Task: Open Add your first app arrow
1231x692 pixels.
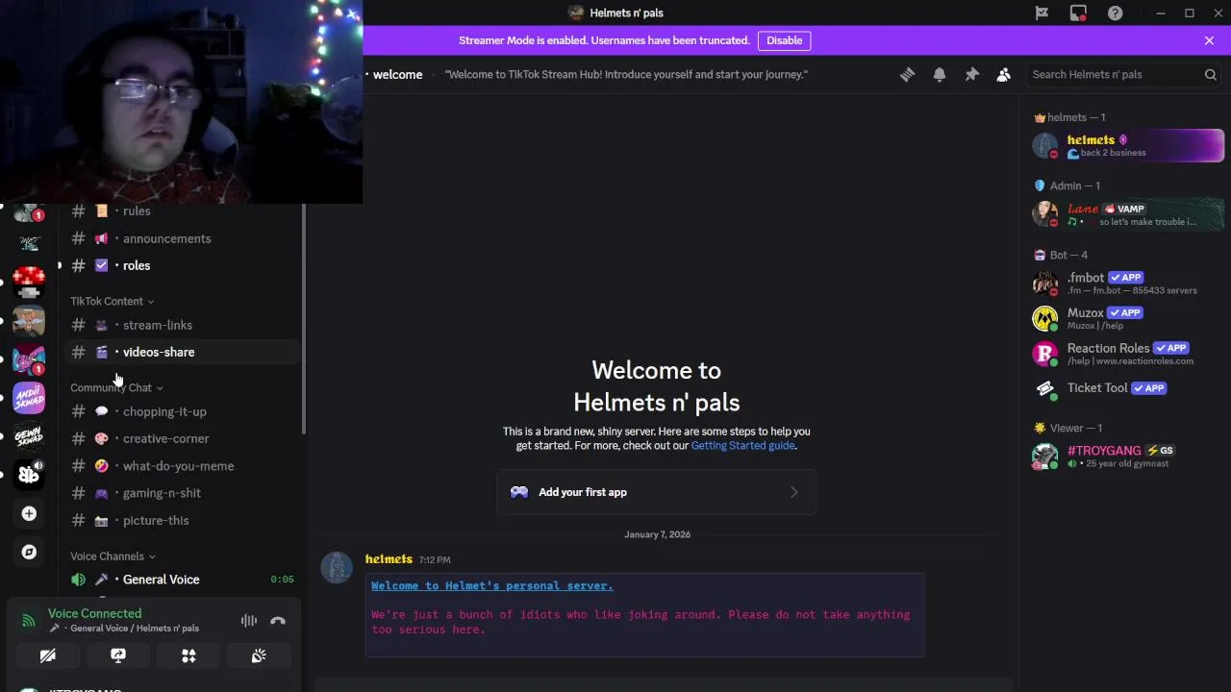Action: (x=793, y=492)
